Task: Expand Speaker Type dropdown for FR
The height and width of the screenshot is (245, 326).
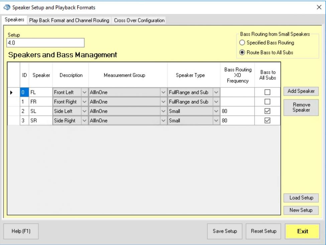Action: 216,102
